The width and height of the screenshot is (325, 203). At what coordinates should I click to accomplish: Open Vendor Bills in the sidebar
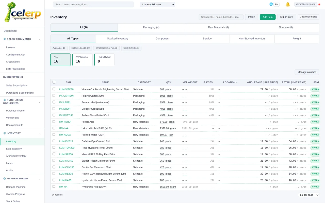[12, 118]
